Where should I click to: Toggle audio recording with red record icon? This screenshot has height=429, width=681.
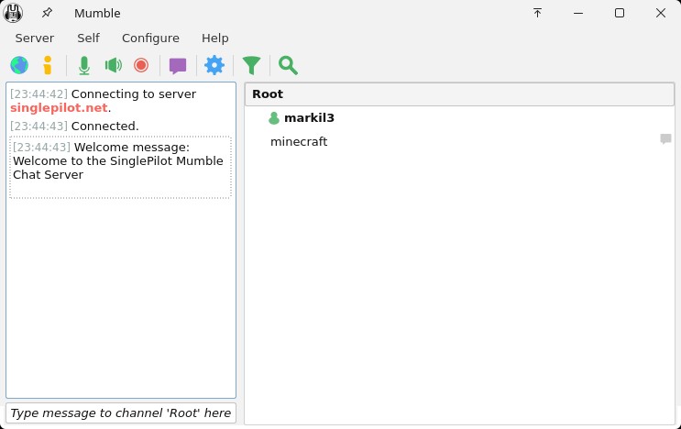141,65
